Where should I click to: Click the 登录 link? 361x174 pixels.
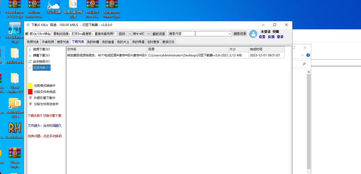point(280,37)
